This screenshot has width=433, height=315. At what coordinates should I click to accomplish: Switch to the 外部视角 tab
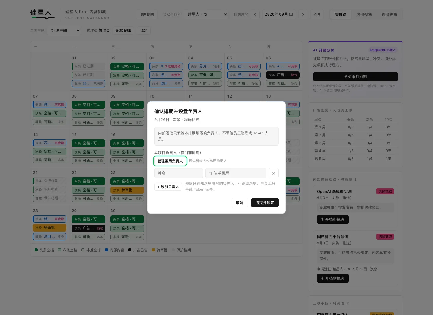(389, 14)
